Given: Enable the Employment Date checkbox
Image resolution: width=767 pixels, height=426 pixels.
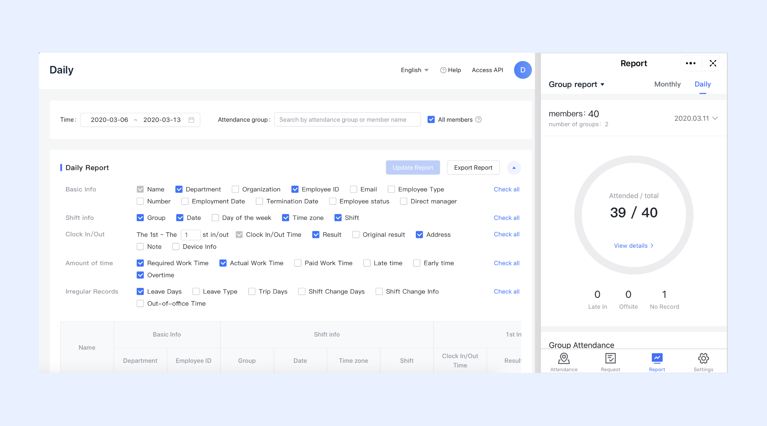Looking at the screenshot, I should coord(185,202).
